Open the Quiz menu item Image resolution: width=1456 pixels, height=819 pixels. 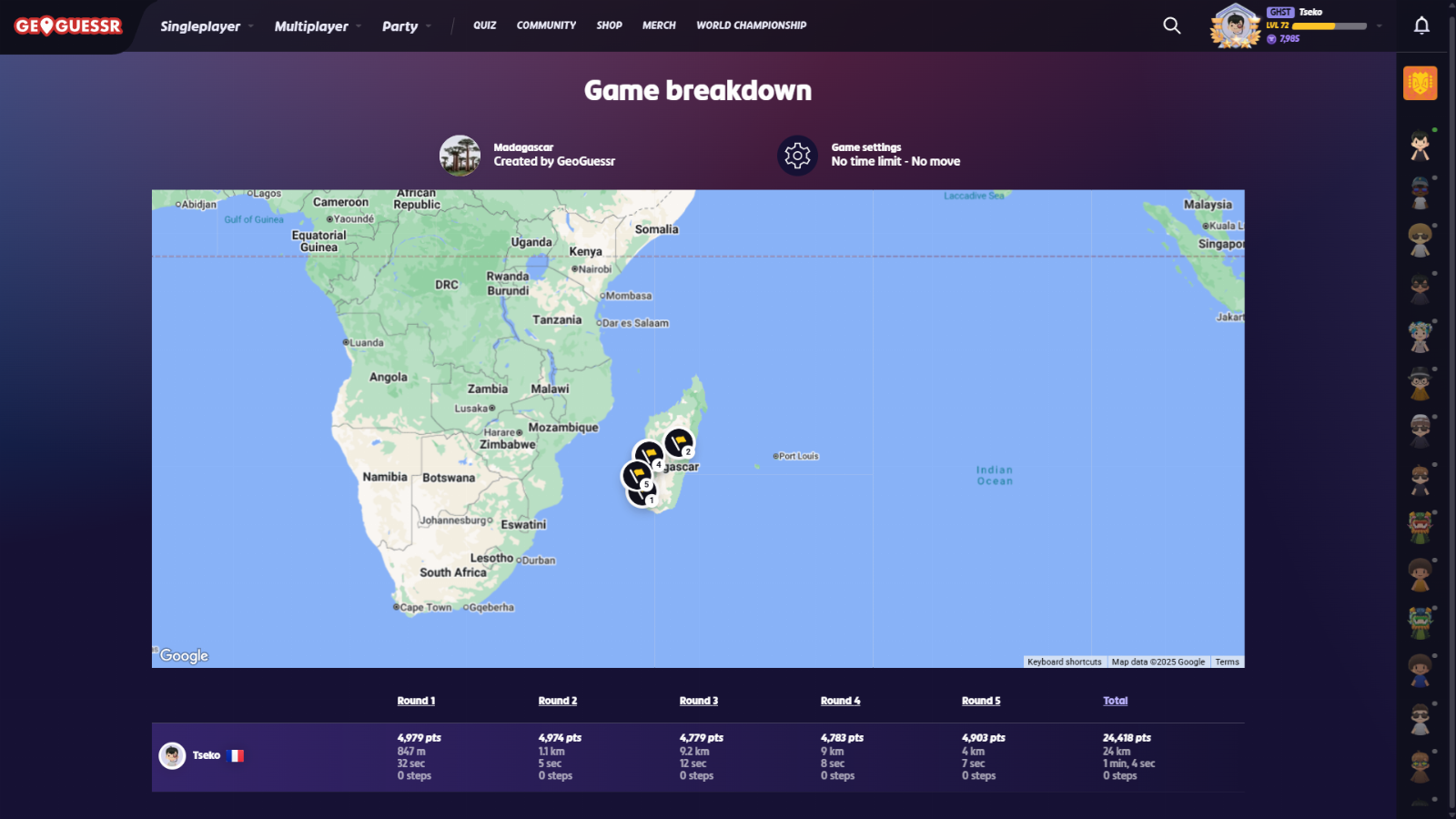(x=484, y=25)
